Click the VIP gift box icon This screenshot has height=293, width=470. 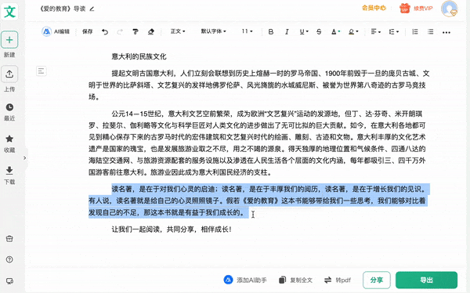405,8
